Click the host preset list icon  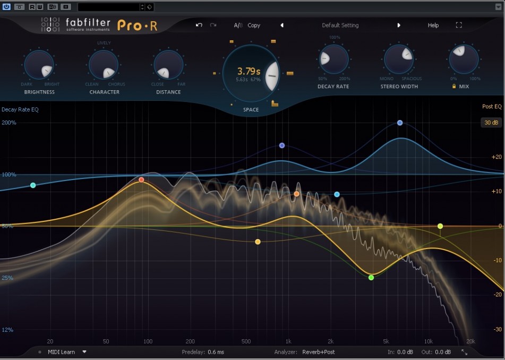[66, 7]
